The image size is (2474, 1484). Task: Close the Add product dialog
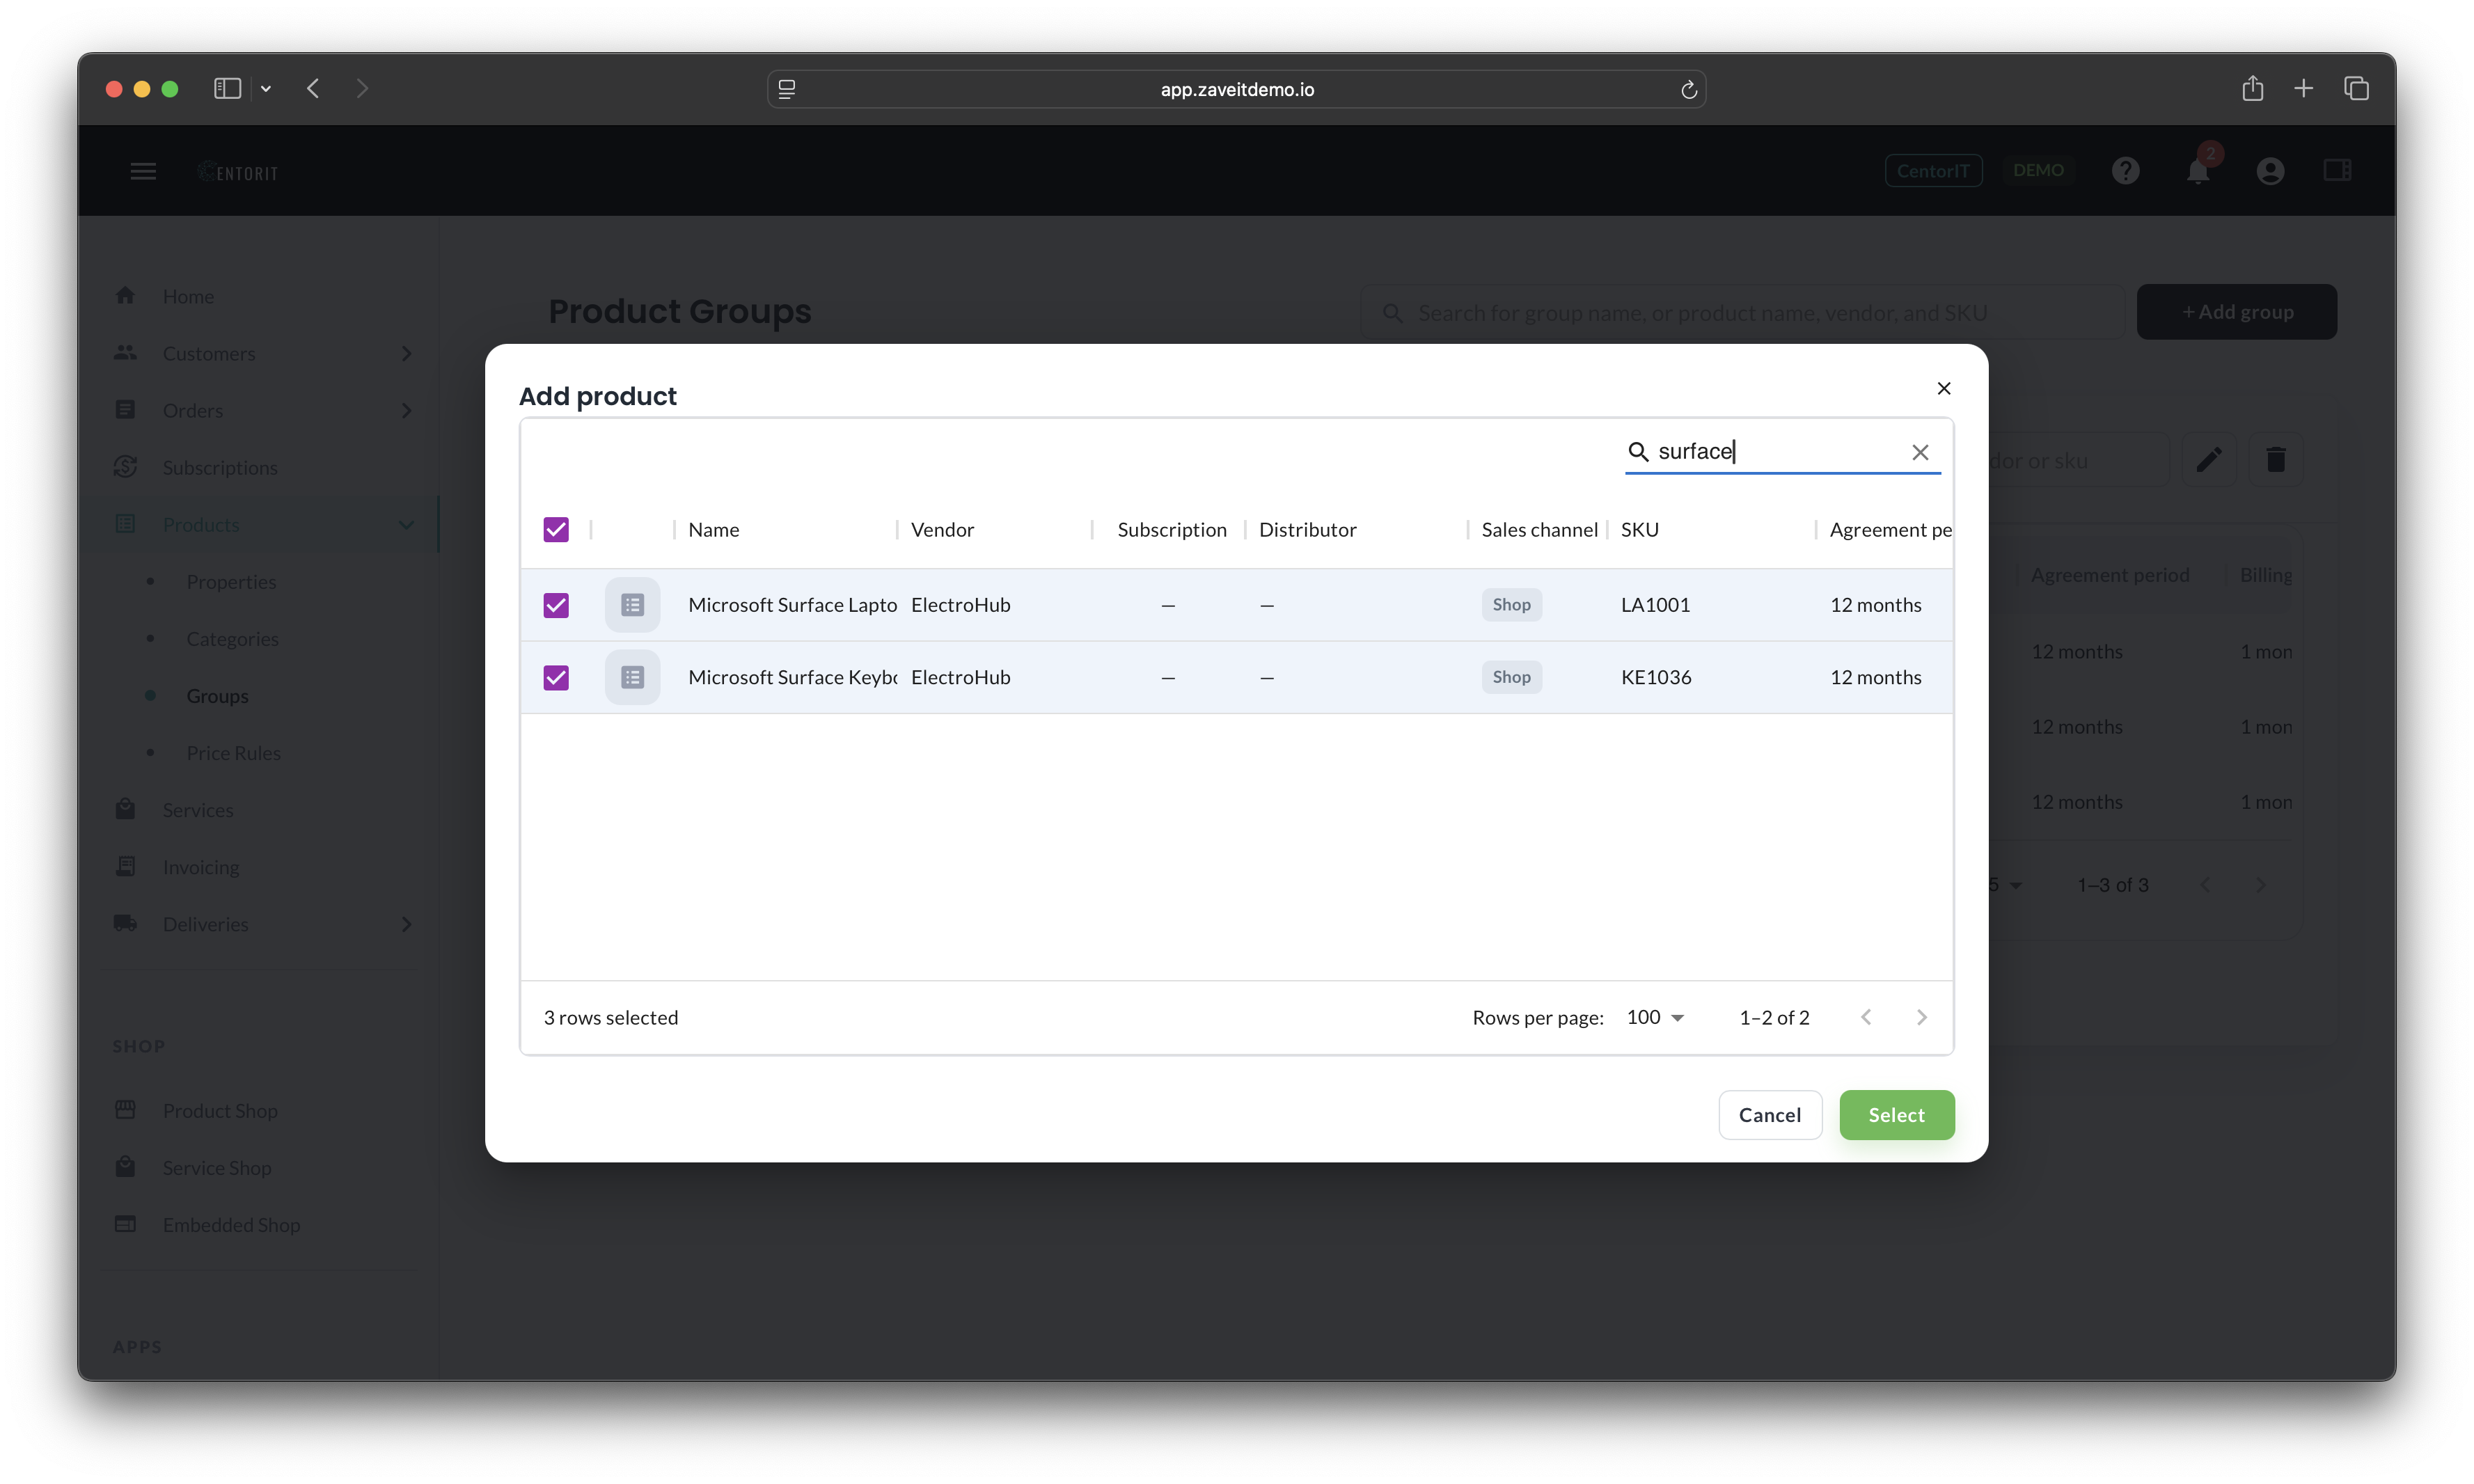1943,388
